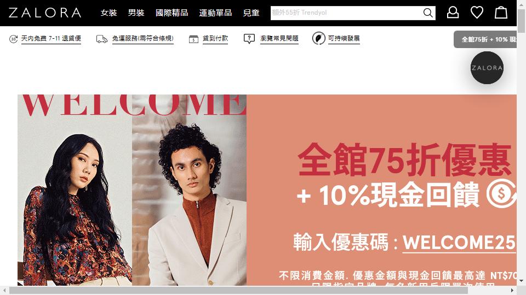Open the 兒童 menu
The image size is (526, 295).
click(251, 13)
